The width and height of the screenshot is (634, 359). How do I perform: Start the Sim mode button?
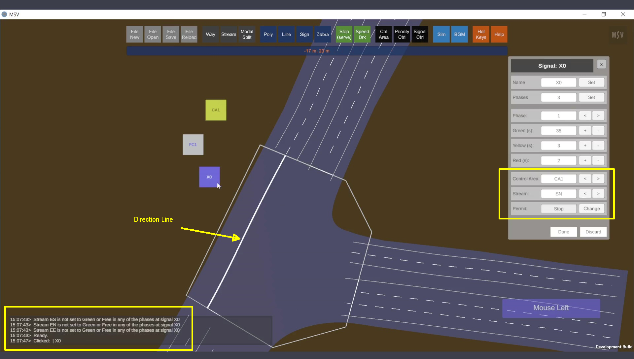pos(441,34)
